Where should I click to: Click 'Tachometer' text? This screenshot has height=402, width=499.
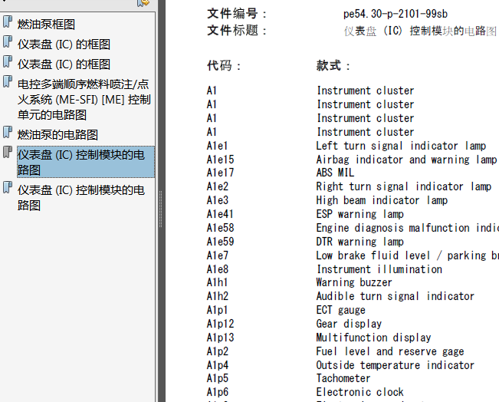point(343,378)
